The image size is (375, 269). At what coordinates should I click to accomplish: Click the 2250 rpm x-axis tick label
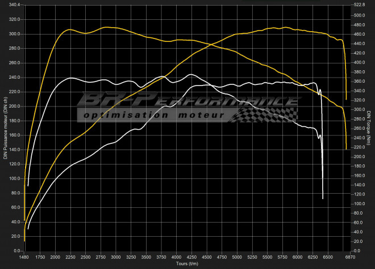coord(70,257)
